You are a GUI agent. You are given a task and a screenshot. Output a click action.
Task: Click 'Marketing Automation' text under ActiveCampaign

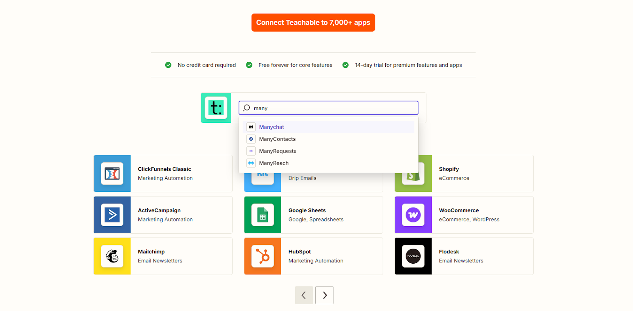[165, 219]
